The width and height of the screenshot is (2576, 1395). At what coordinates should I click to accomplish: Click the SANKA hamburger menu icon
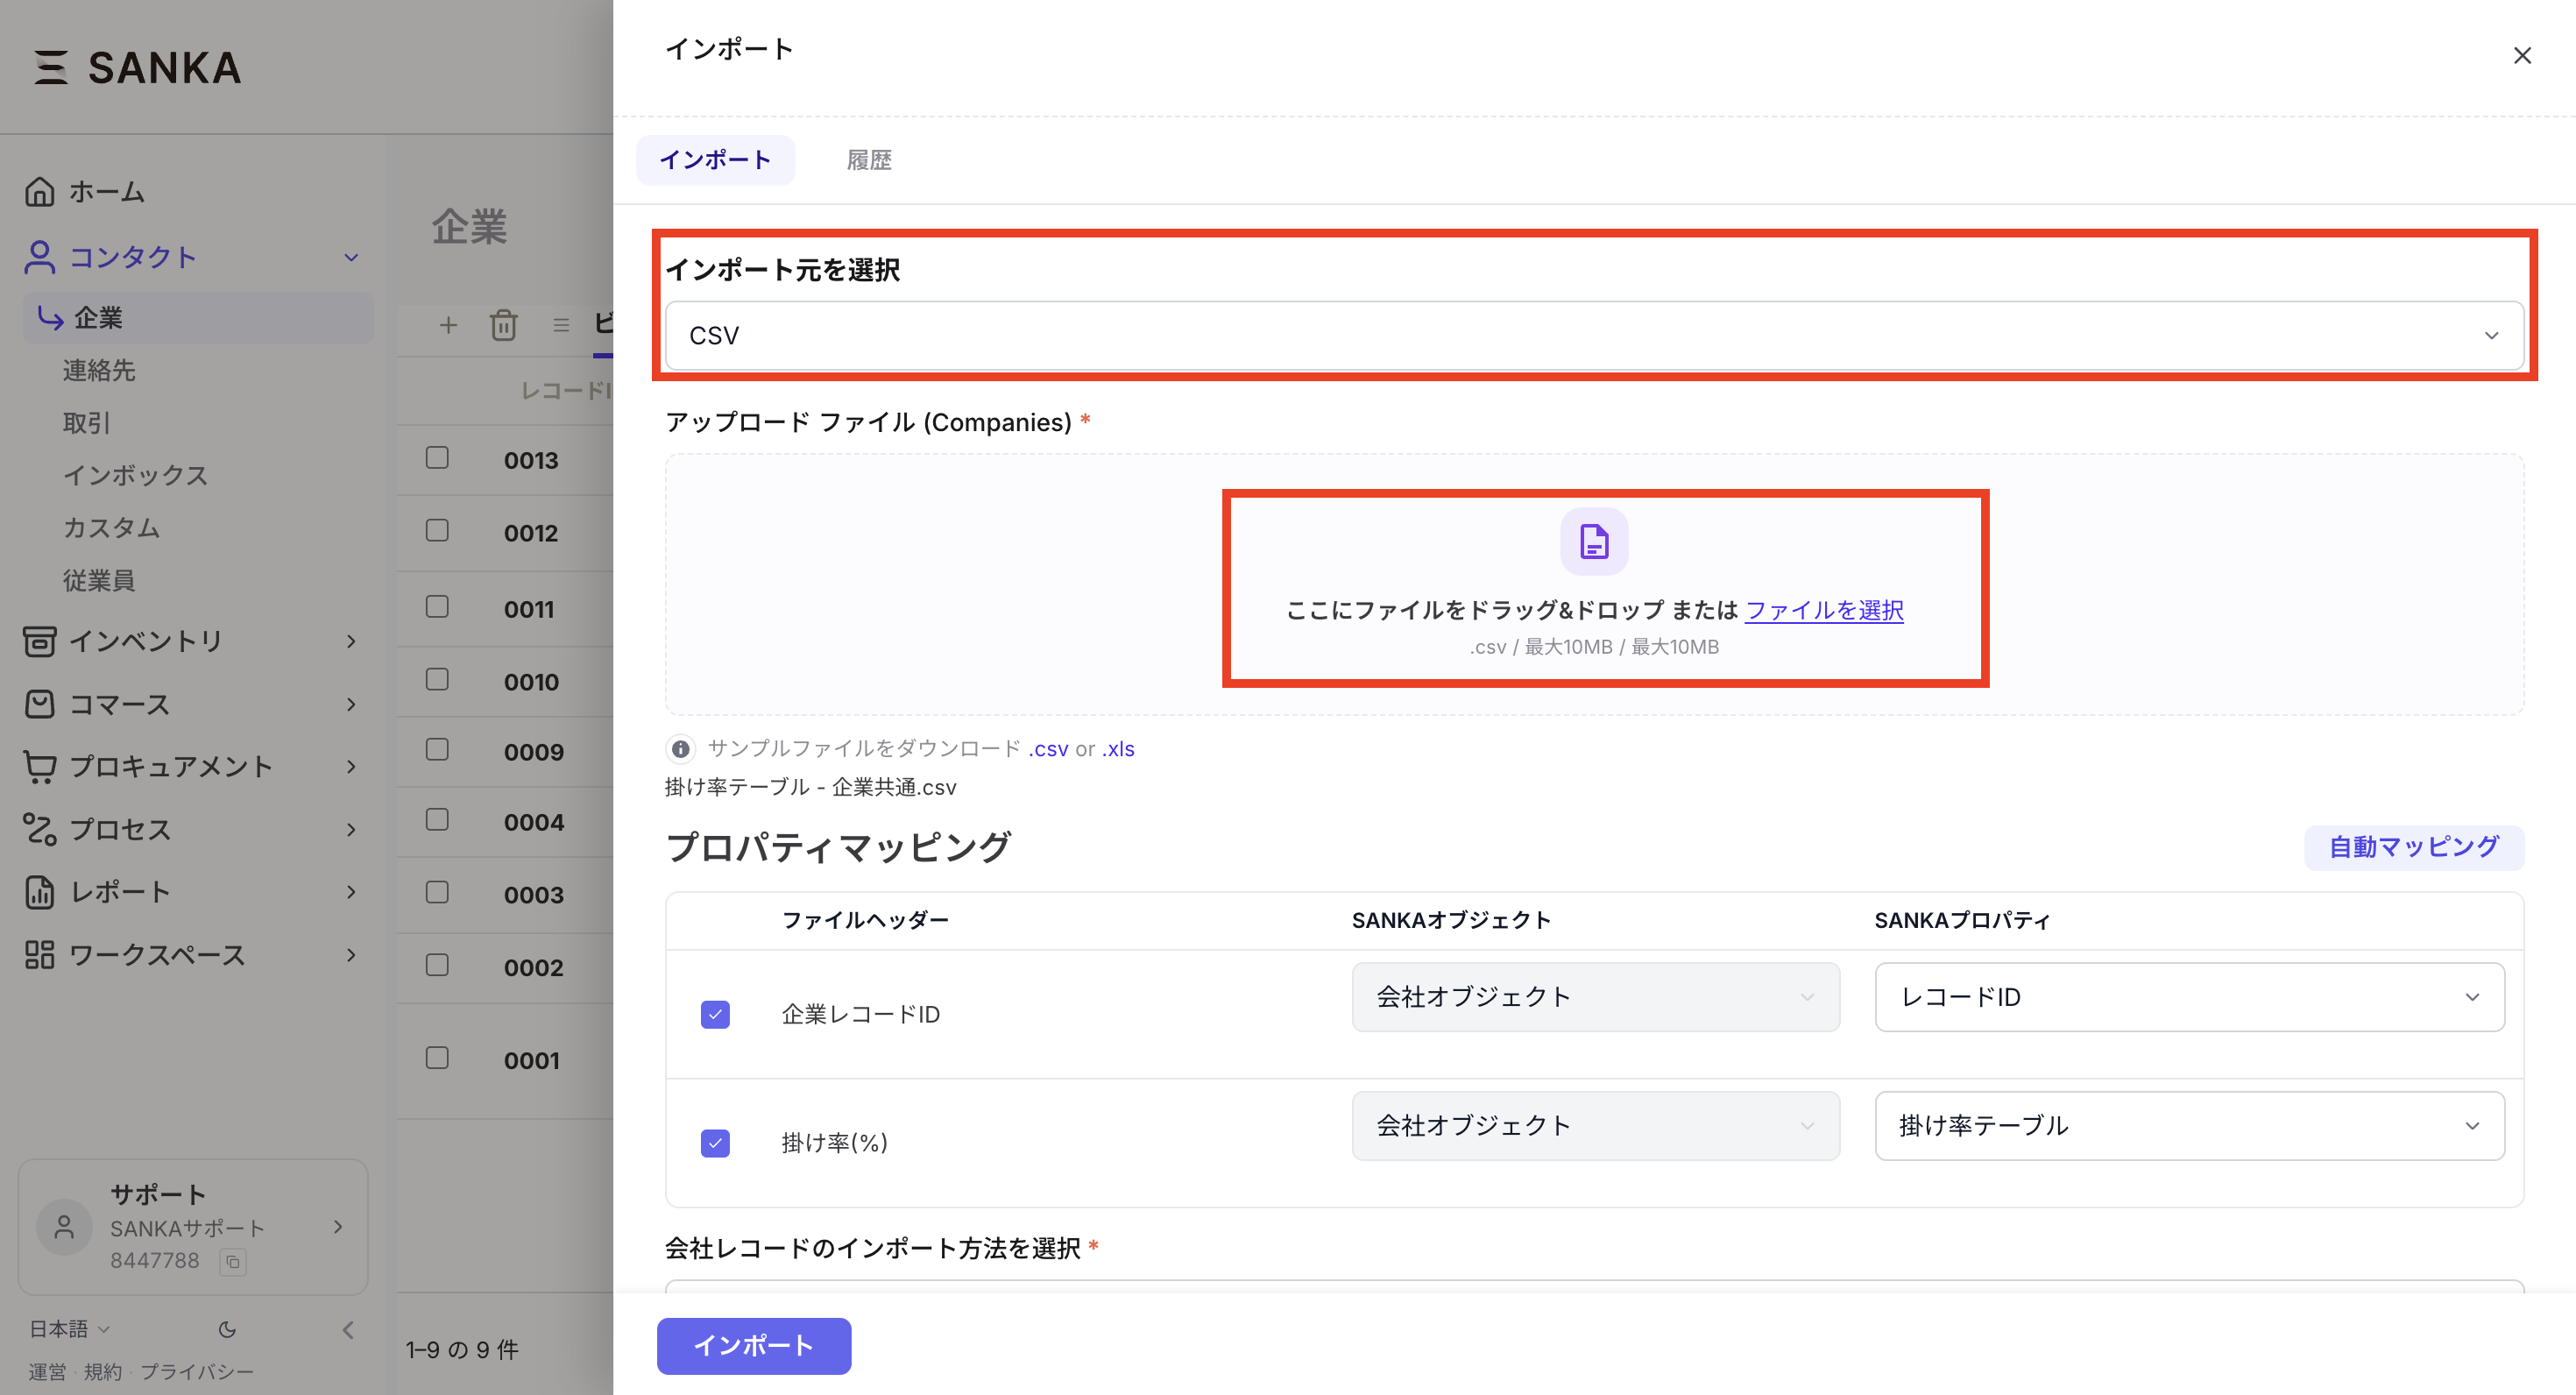coord(51,67)
